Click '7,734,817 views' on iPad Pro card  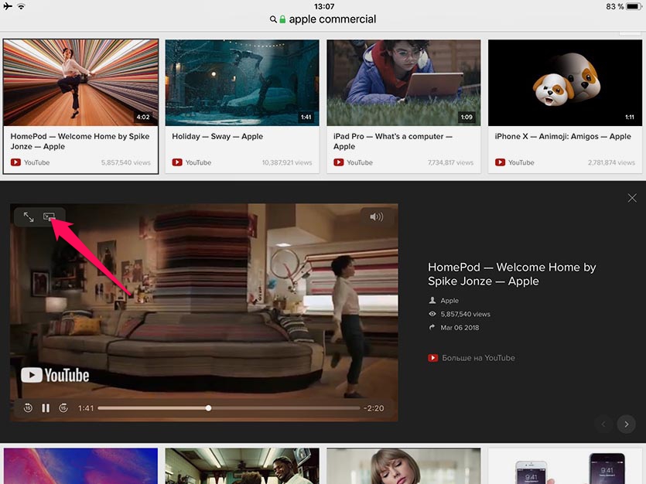[x=450, y=162]
